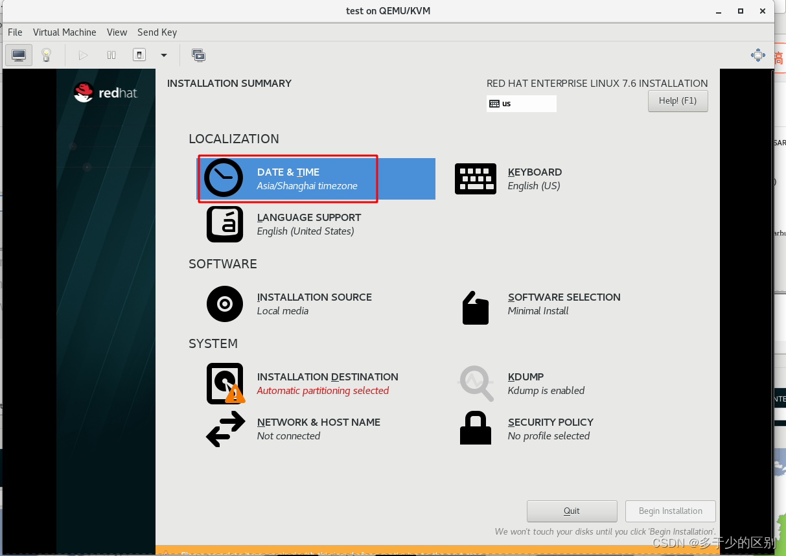Screen dimensions: 786x556
Task: Maximize the test on QEMU/KVM window
Action: [x=741, y=11]
